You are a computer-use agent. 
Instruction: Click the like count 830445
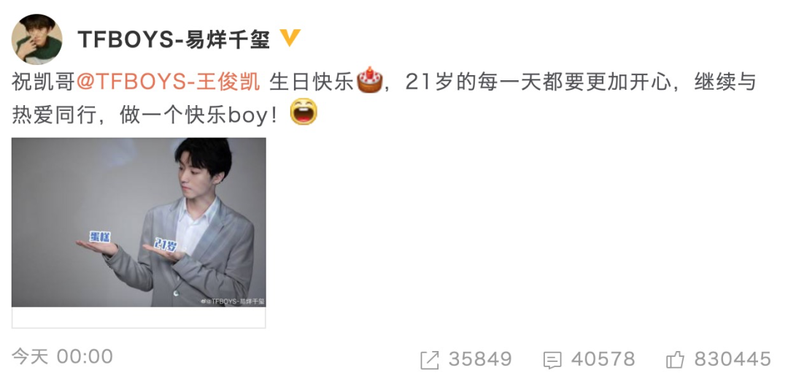click(733, 359)
